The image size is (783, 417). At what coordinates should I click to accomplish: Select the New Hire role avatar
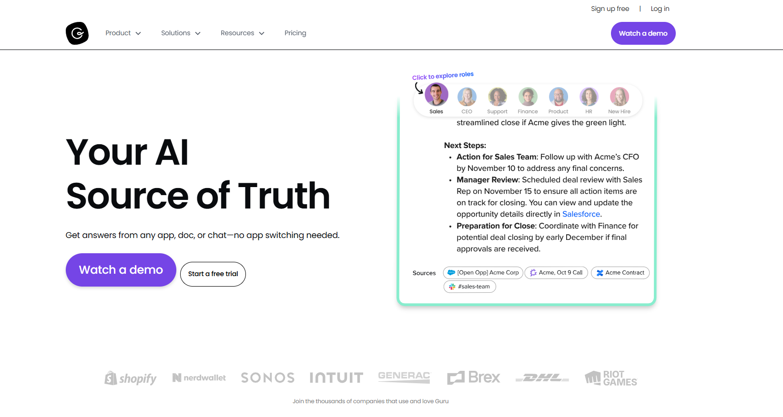(x=619, y=97)
